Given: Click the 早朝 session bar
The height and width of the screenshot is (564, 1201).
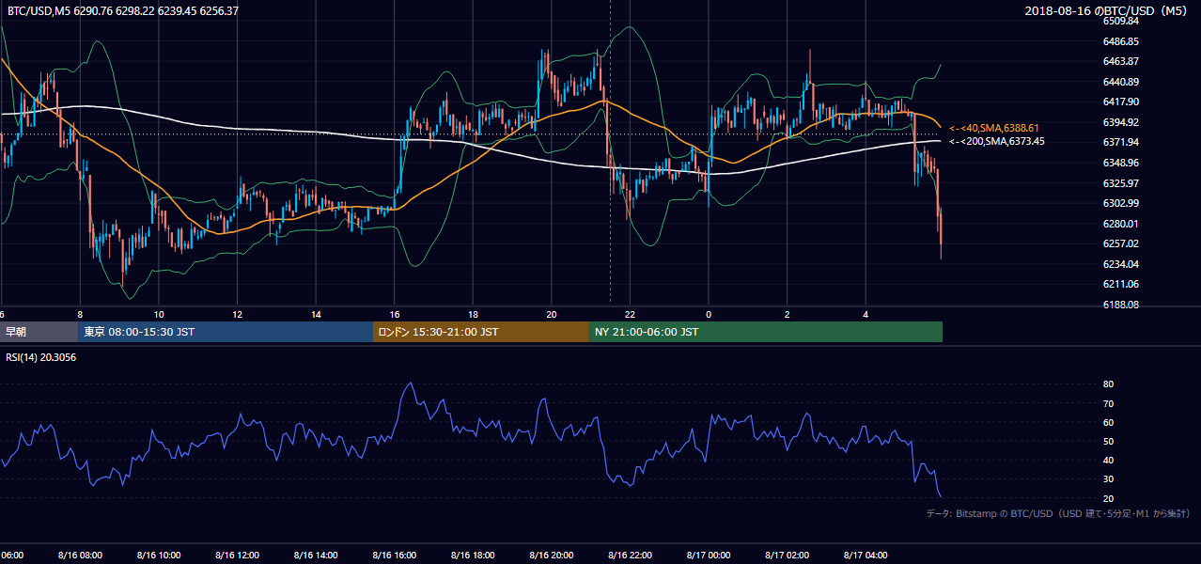Looking at the screenshot, I should pyautogui.click(x=39, y=332).
